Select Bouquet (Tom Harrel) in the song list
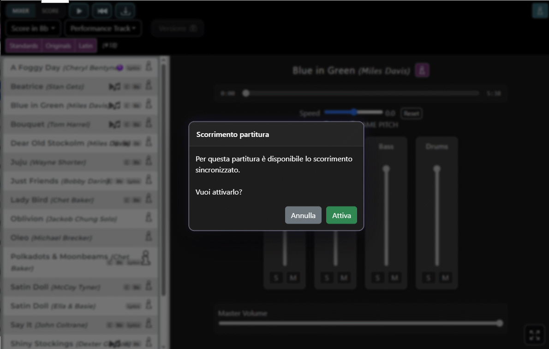549x349 pixels. (x=80, y=124)
